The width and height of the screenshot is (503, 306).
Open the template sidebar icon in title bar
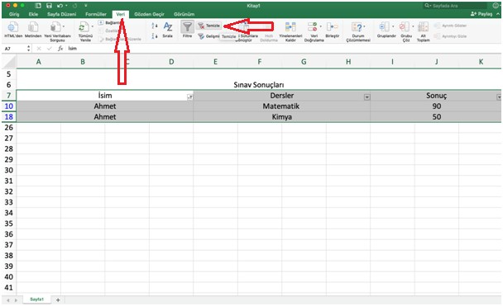click(38, 6)
